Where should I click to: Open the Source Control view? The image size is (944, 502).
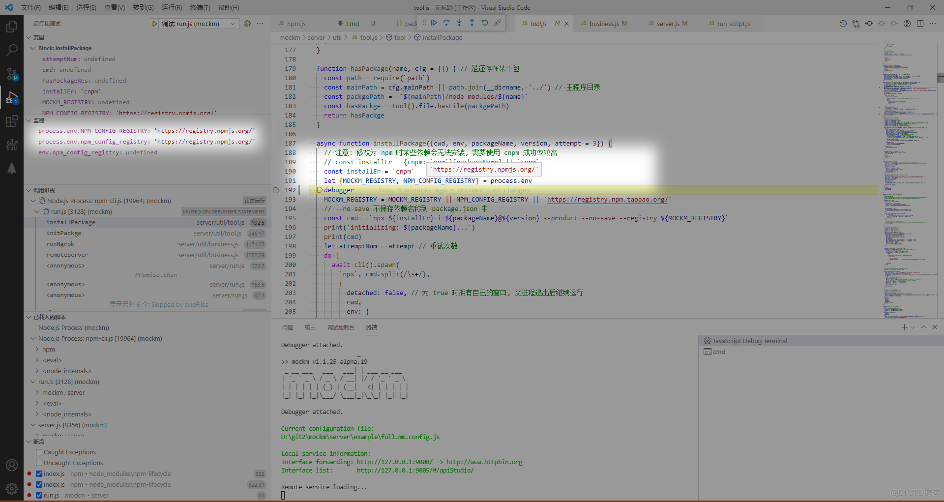[x=12, y=74]
